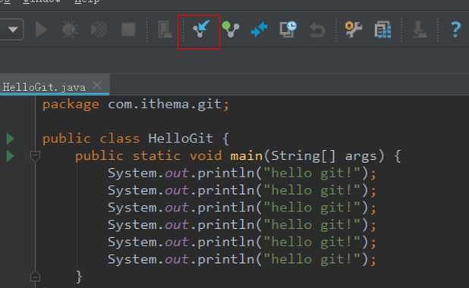The height and width of the screenshot is (288, 469).
Task: Click the Help question mark icon
Action: (x=455, y=30)
